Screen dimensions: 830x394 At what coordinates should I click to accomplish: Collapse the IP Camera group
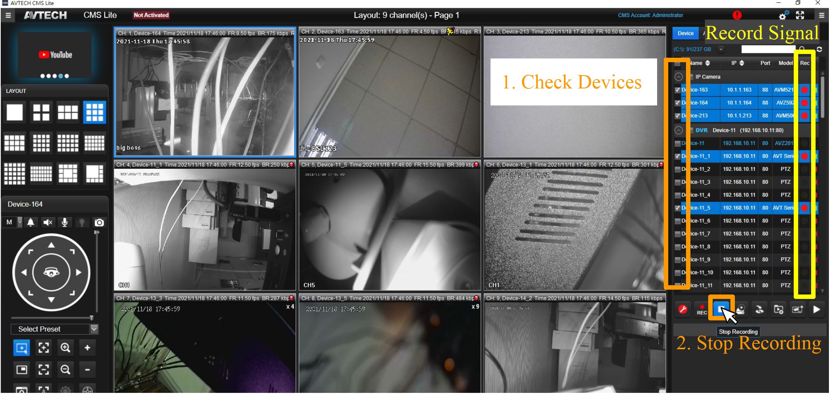point(679,77)
